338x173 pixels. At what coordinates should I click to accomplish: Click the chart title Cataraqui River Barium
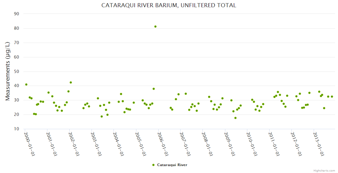point(169,5)
